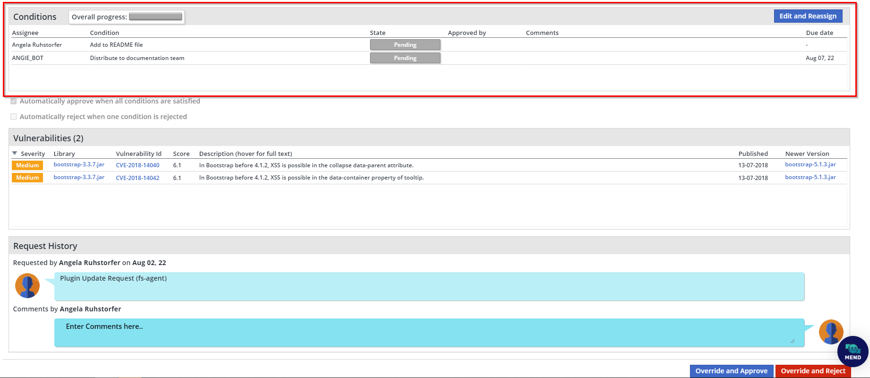870x378 pixels.
Task: Open bootstrap-5.1.3.jar newer version link in first row
Action: [x=810, y=164]
